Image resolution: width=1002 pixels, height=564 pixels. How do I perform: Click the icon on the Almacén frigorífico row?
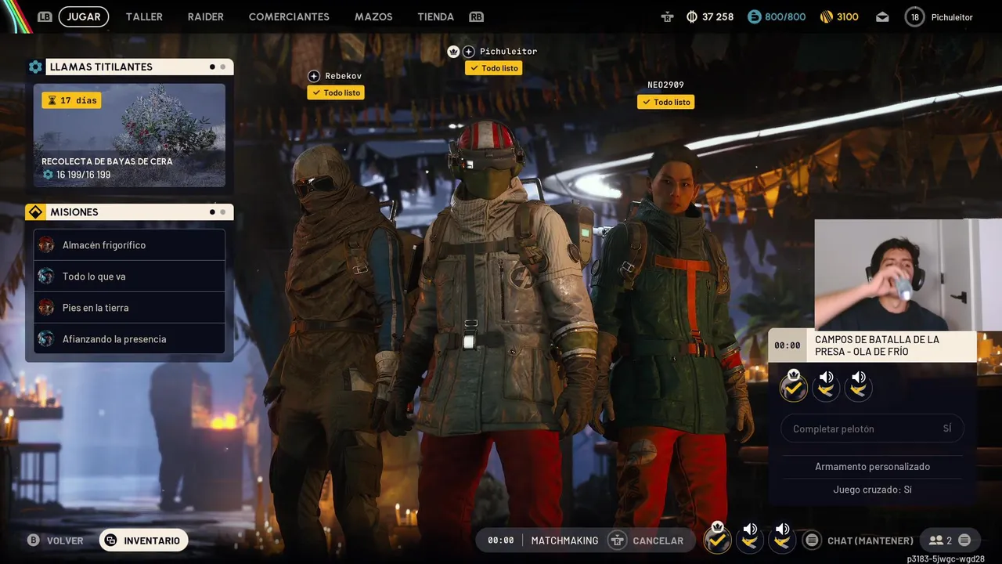coord(46,245)
